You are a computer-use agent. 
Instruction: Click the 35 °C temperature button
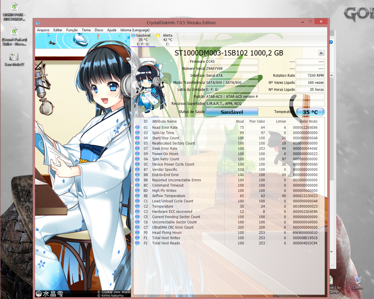pyautogui.click(x=310, y=112)
